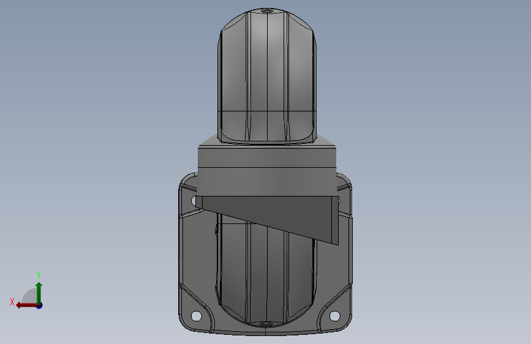This screenshot has width=531, height=344.
Task: Click the green Y axis arrow of triad
Action: [39, 293]
